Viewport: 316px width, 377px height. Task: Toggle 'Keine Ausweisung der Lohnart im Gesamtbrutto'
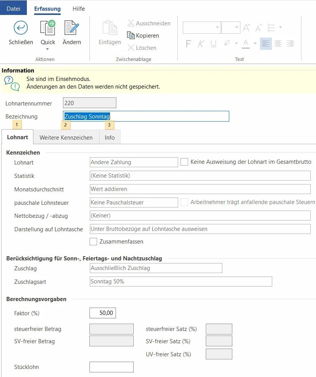184,162
